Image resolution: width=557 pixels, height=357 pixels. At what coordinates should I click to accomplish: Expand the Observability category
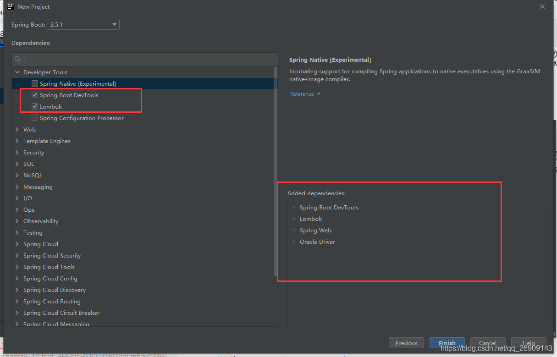tap(17, 221)
